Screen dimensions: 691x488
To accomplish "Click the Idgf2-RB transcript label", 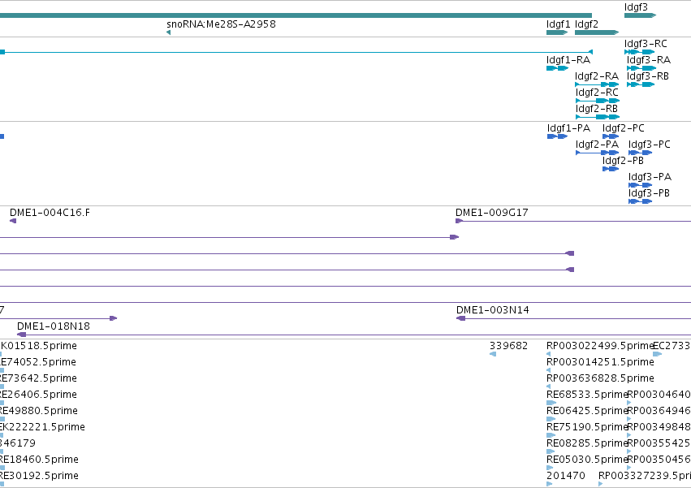I will click(x=597, y=109).
